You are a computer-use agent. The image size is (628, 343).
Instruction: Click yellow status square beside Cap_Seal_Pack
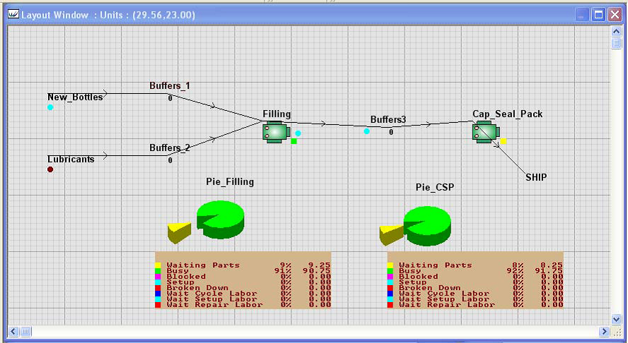click(503, 141)
